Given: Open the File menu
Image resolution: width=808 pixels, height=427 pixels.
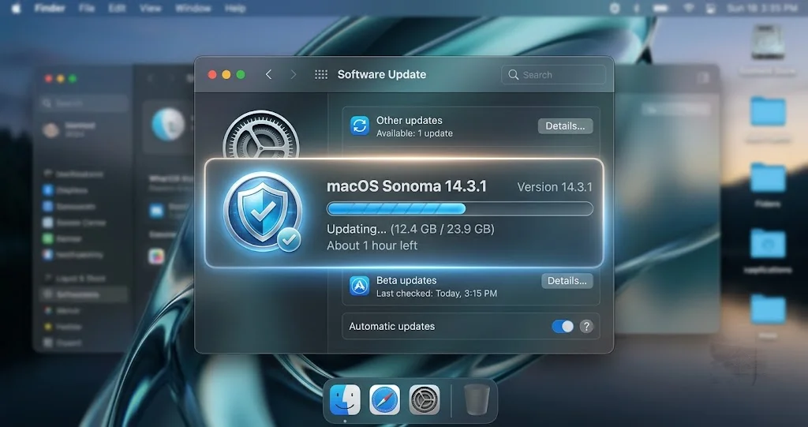Looking at the screenshot, I should tap(87, 8).
